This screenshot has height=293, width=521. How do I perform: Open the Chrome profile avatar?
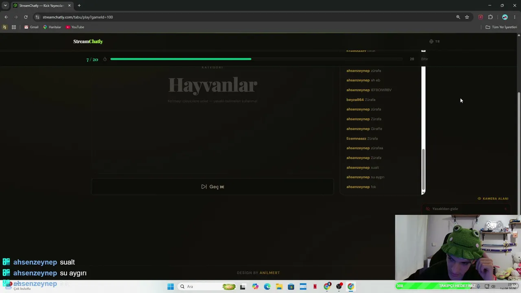pos(505,17)
